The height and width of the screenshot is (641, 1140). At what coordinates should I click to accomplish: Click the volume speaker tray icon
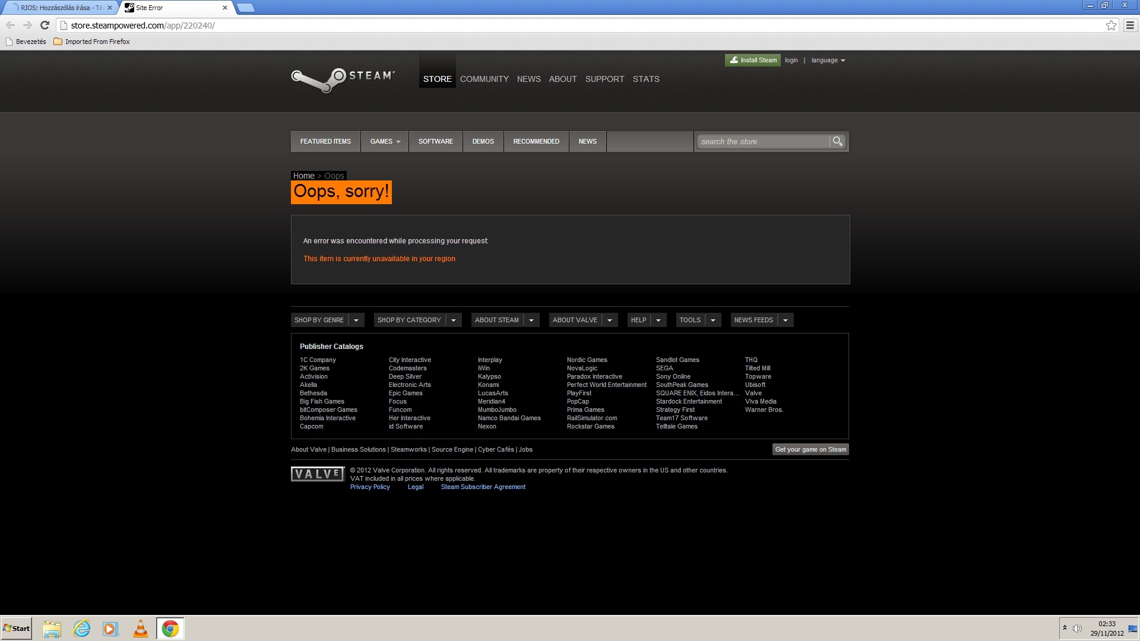point(1077,629)
